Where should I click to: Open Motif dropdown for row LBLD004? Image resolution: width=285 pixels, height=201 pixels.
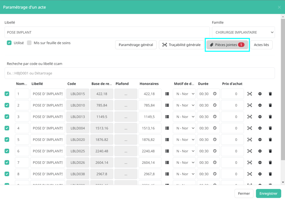point(184,128)
